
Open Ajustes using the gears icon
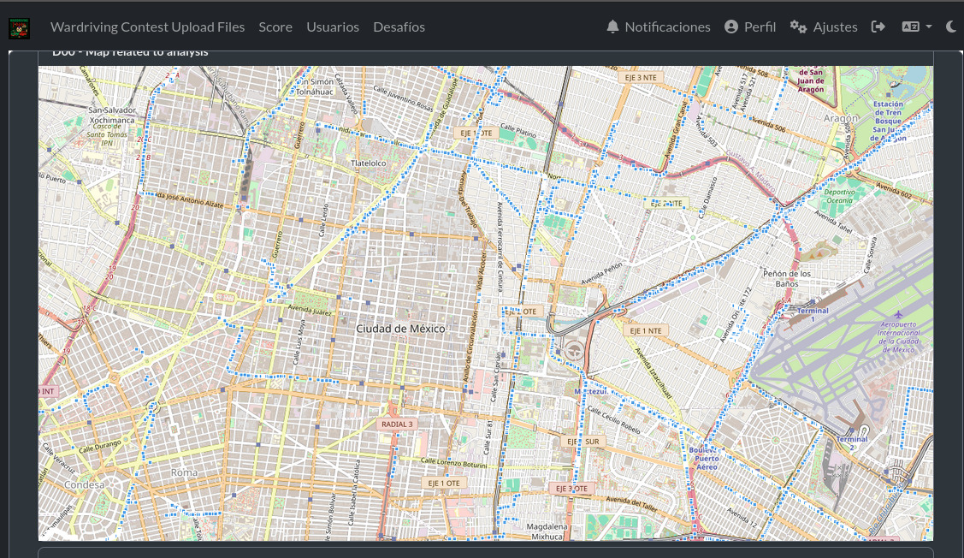(799, 27)
